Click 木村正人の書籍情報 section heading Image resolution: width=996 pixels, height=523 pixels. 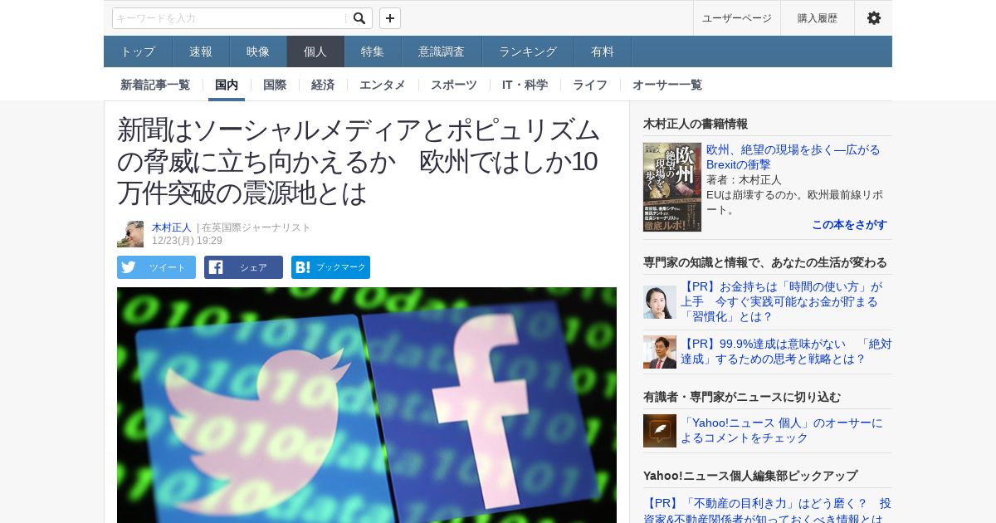coord(696,124)
